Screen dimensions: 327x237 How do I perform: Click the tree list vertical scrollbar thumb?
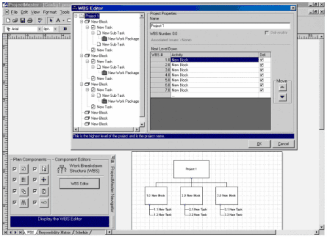142,68
